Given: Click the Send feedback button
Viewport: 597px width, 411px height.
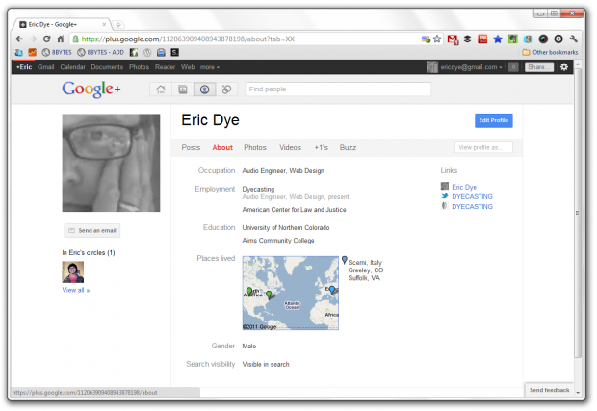Looking at the screenshot, I should (x=549, y=390).
